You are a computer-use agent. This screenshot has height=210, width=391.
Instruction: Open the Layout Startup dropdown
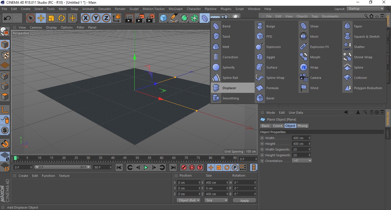(x=366, y=9)
